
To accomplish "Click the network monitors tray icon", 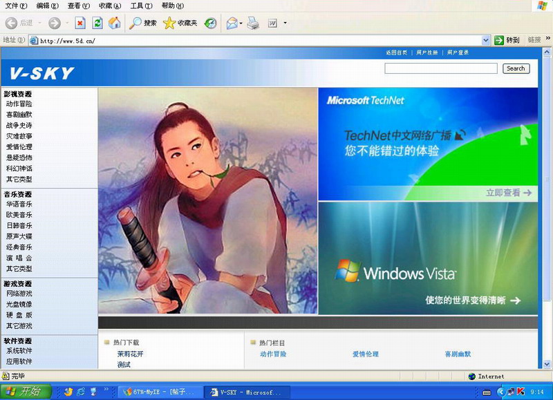I will click(511, 392).
